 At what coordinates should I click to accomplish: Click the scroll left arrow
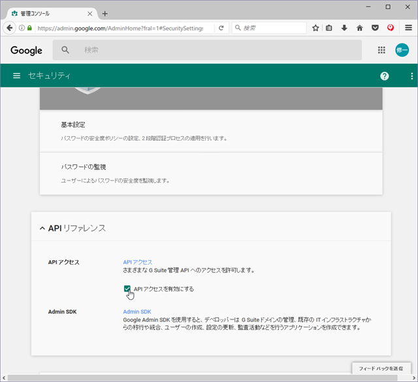tap(4, 377)
